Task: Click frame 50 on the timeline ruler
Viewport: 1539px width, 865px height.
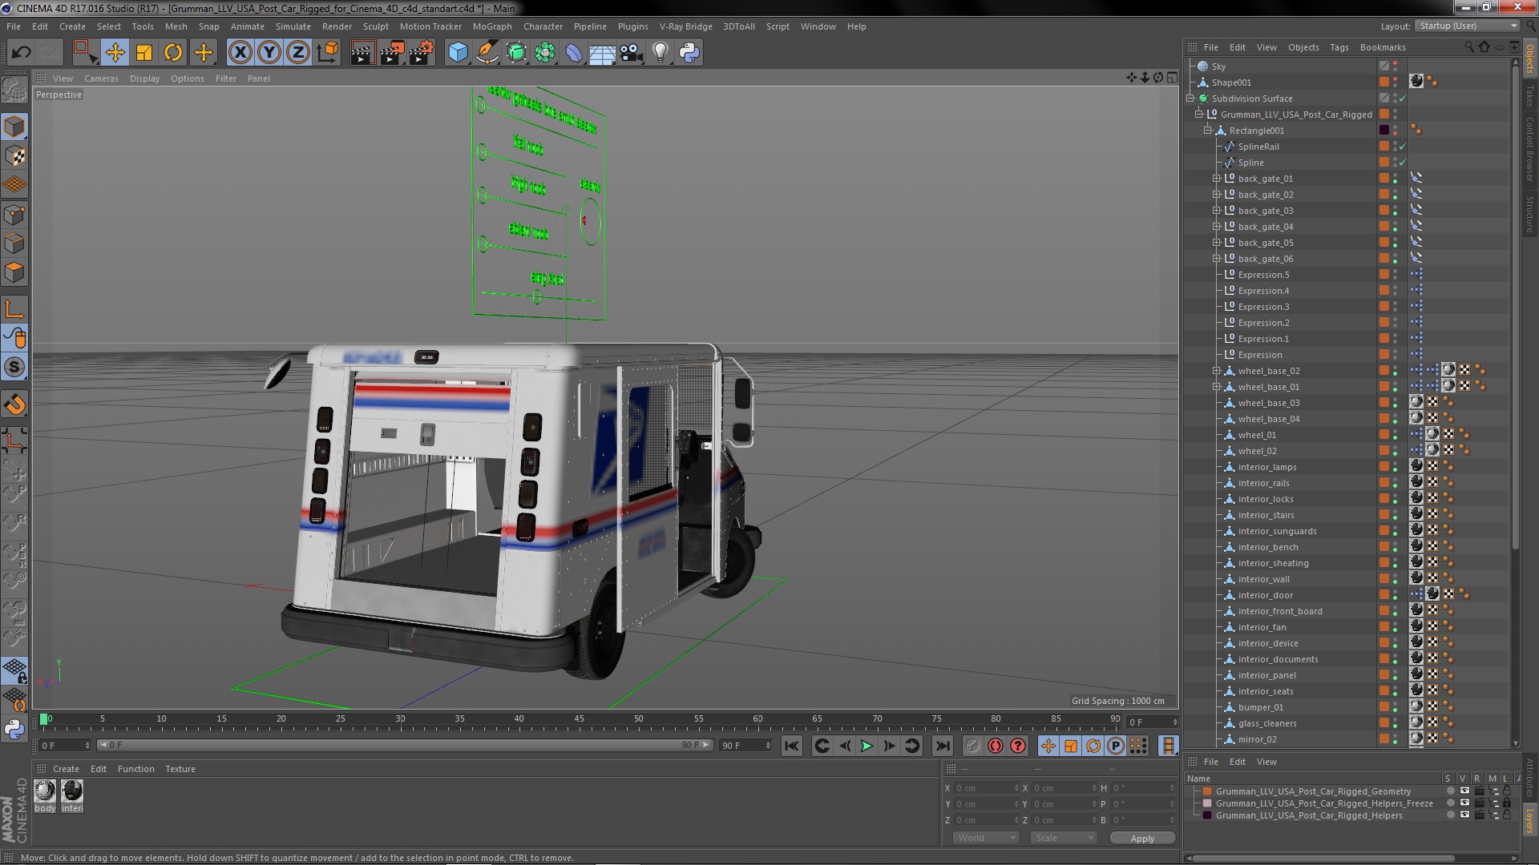Action: (638, 720)
